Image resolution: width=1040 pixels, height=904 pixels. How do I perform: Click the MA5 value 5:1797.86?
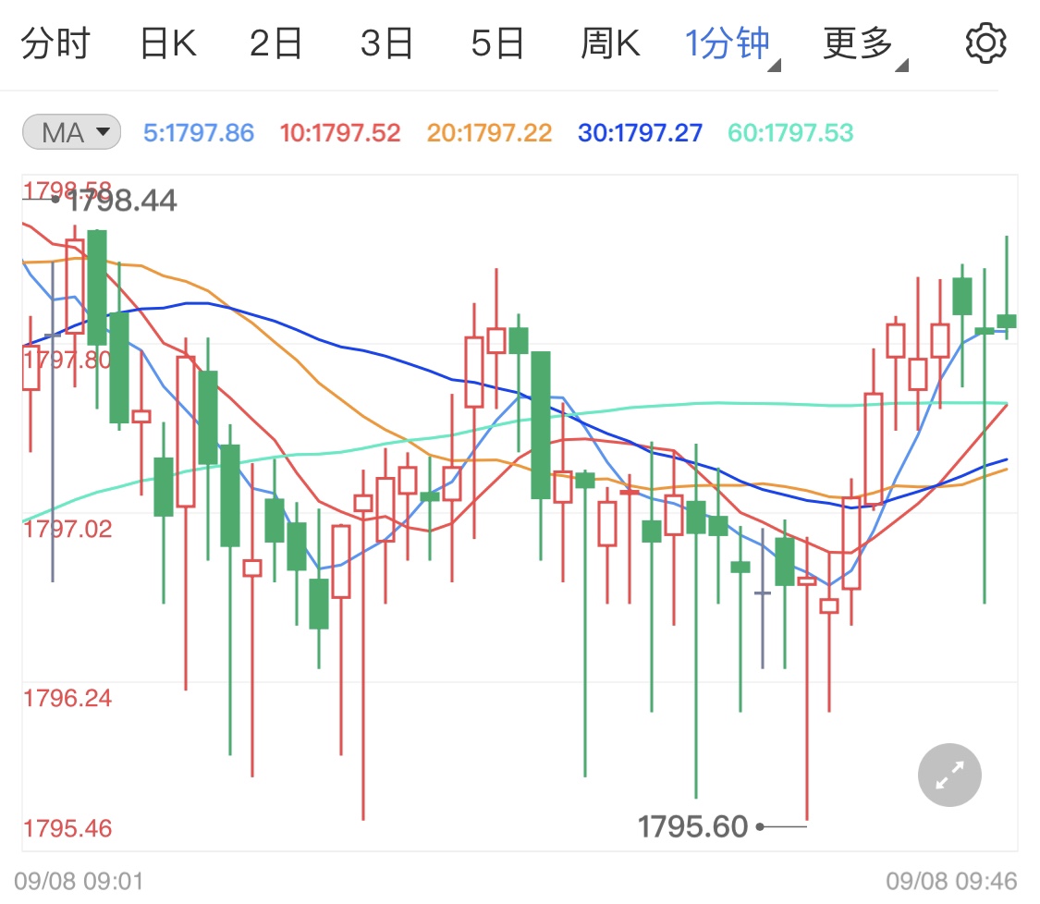coord(199,133)
